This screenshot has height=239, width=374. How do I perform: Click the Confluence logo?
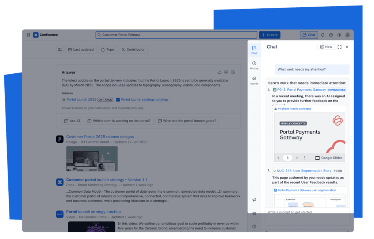46,35
